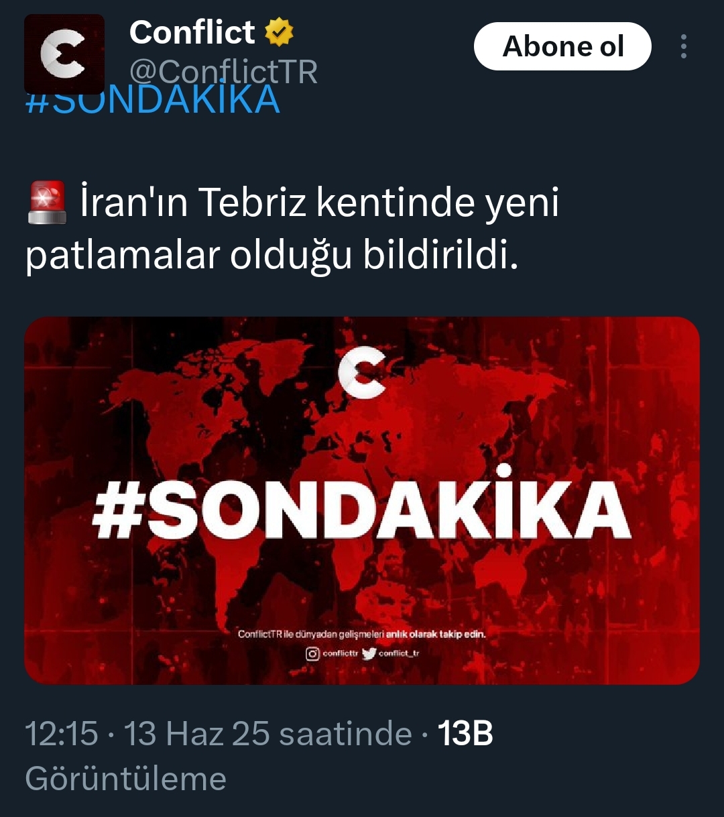
Task: Open the blue #SONDAKİKA hashtag in tweet
Action: coord(152,101)
